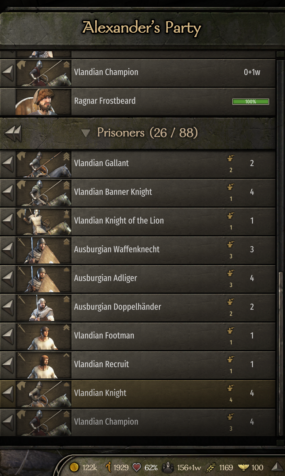Transfer all prisoners with double-arrow button
Screen dimensions: 285x476
[x=13, y=133]
